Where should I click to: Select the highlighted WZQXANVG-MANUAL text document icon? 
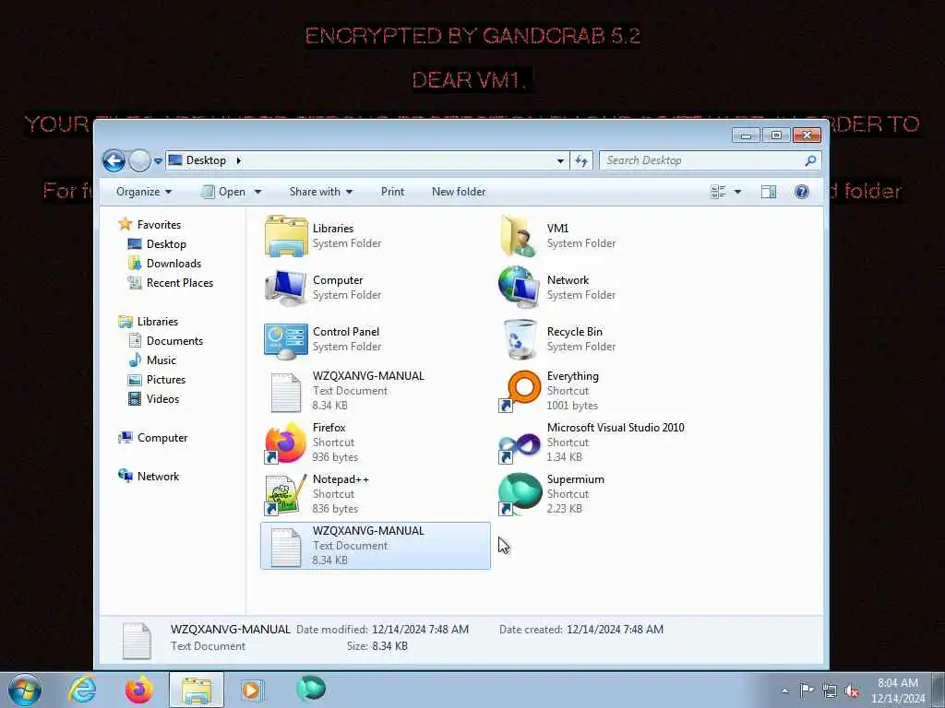coord(286,547)
